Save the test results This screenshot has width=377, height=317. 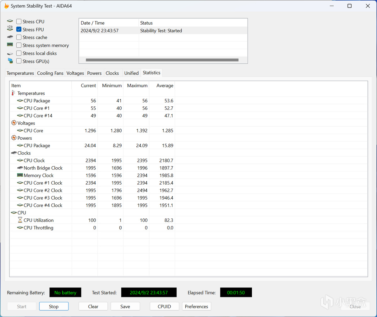click(125, 306)
